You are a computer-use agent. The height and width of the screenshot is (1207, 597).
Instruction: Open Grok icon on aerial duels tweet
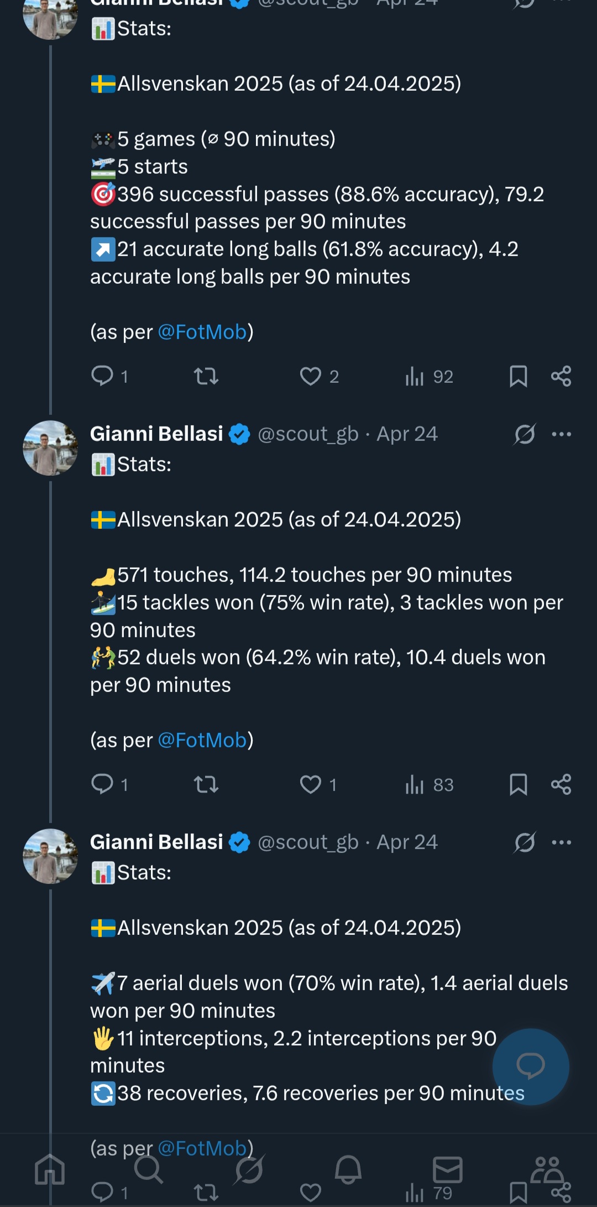coord(525,842)
